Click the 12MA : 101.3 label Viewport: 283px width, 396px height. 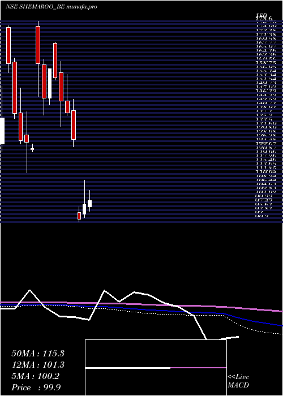38,365
